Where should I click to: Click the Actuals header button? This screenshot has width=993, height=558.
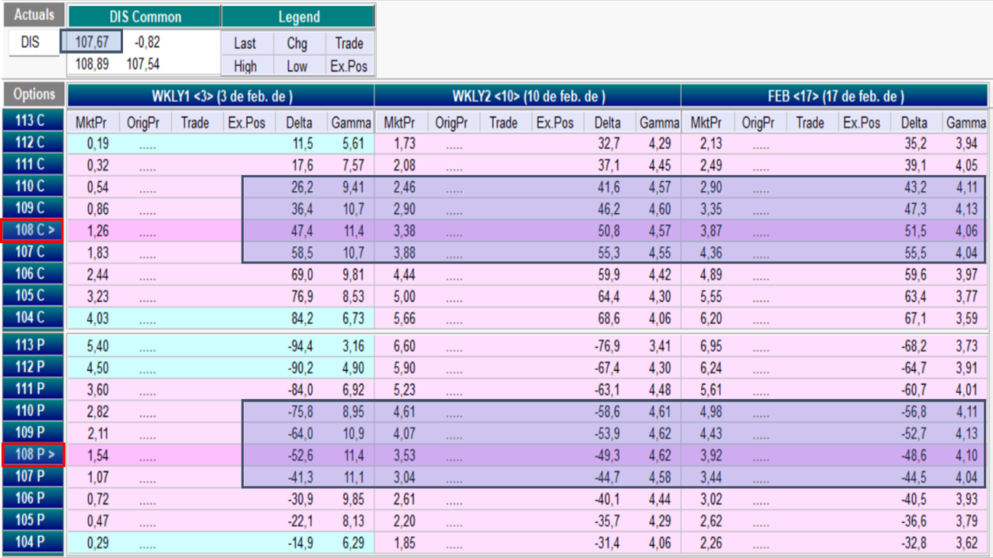pyautogui.click(x=34, y=15)
